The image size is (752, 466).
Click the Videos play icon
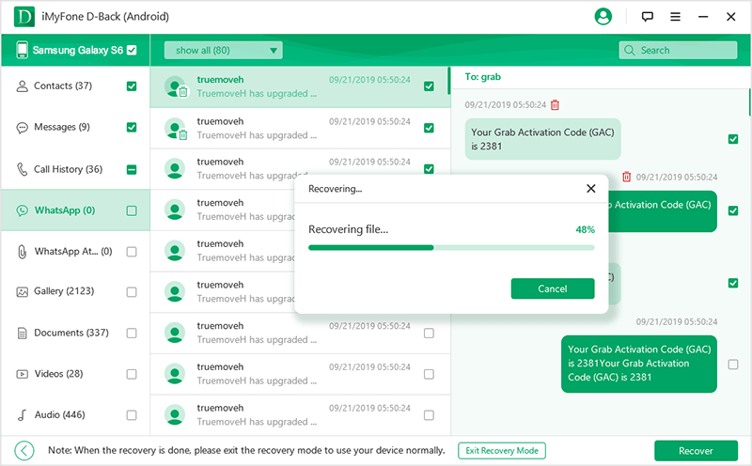(x=22, y=374)
